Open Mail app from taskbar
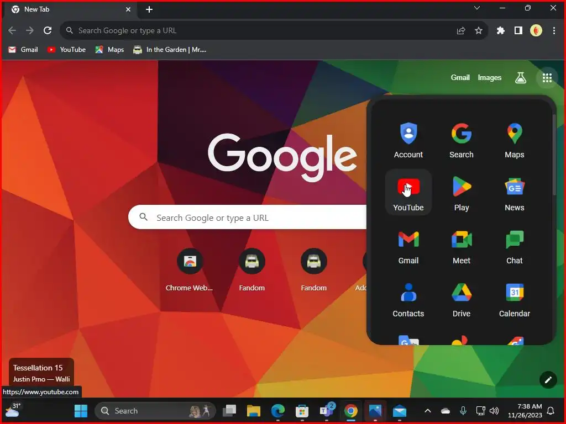566x424 pixels. 399,411
